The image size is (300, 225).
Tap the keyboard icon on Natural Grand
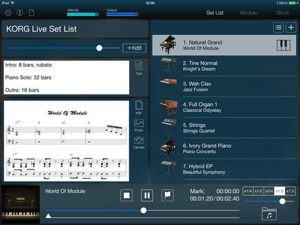tap(284, 45)
